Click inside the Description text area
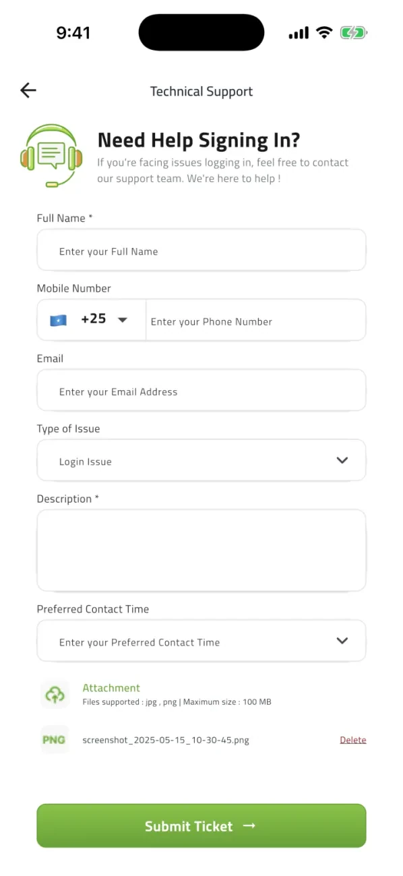The image size is (403, 876). (x=201, y=551)
